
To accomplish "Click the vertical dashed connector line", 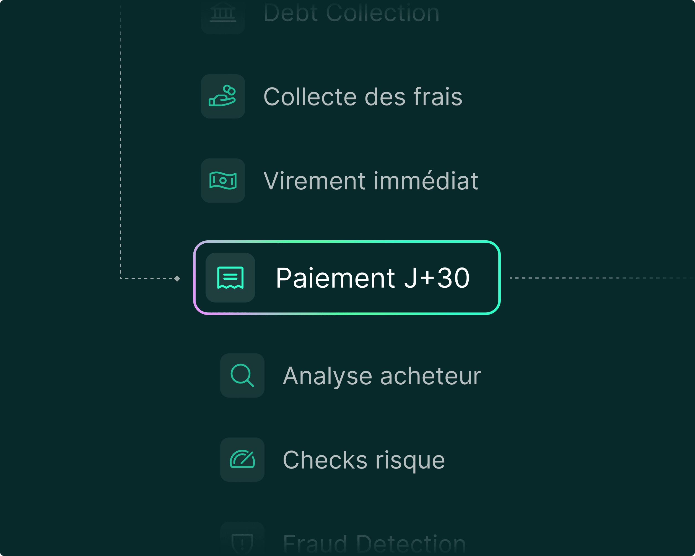I will click(121, 145).
